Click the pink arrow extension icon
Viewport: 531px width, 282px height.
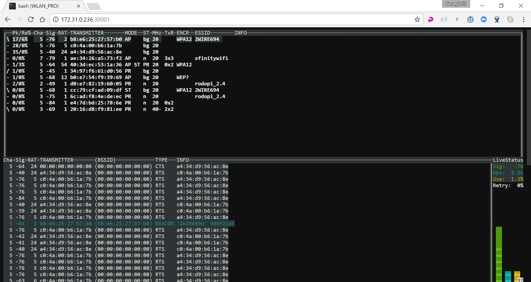click(431, 19)
